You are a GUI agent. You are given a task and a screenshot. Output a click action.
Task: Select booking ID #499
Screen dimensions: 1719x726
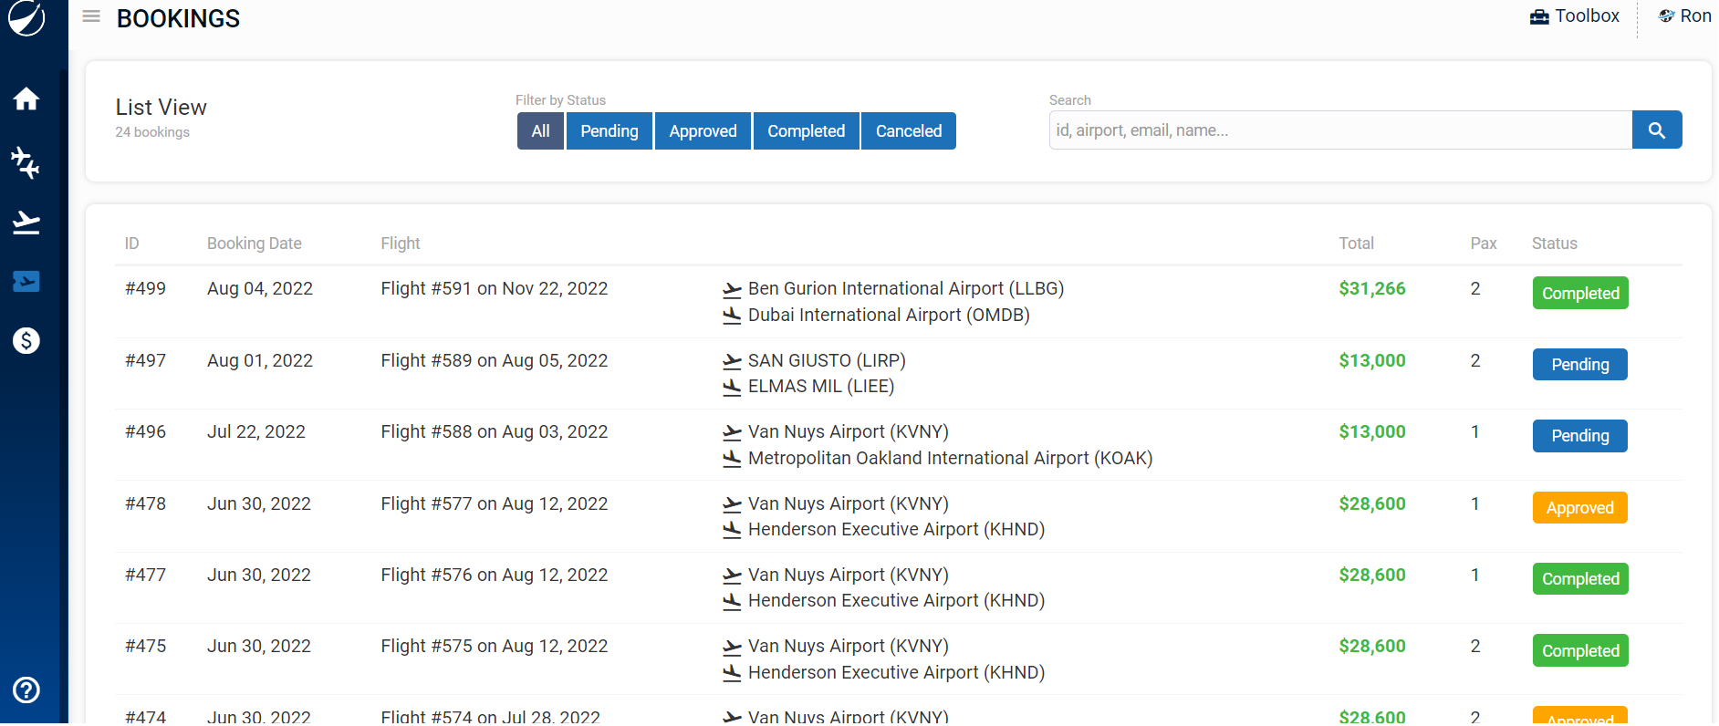[x=146, y=289]
